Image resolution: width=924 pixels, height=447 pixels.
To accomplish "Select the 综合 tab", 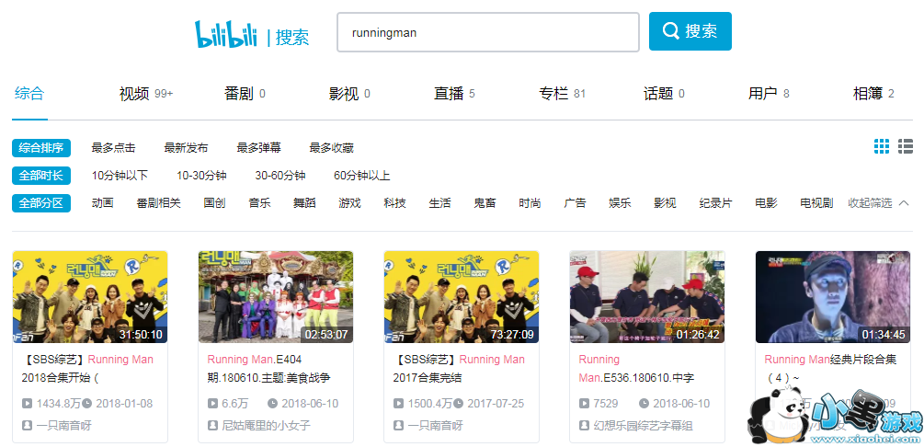I will tap(29, 93).
